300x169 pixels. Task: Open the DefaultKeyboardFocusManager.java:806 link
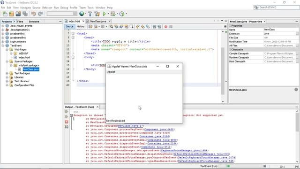click(x=201, y=154)
